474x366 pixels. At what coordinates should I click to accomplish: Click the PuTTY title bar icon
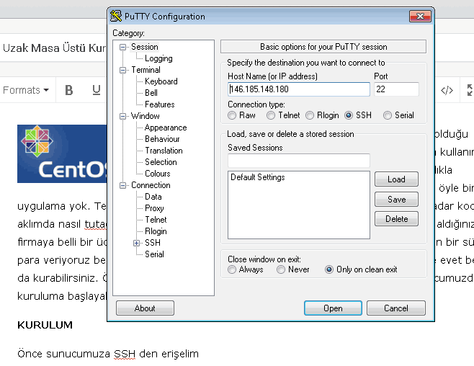click(x=115, y=16)
